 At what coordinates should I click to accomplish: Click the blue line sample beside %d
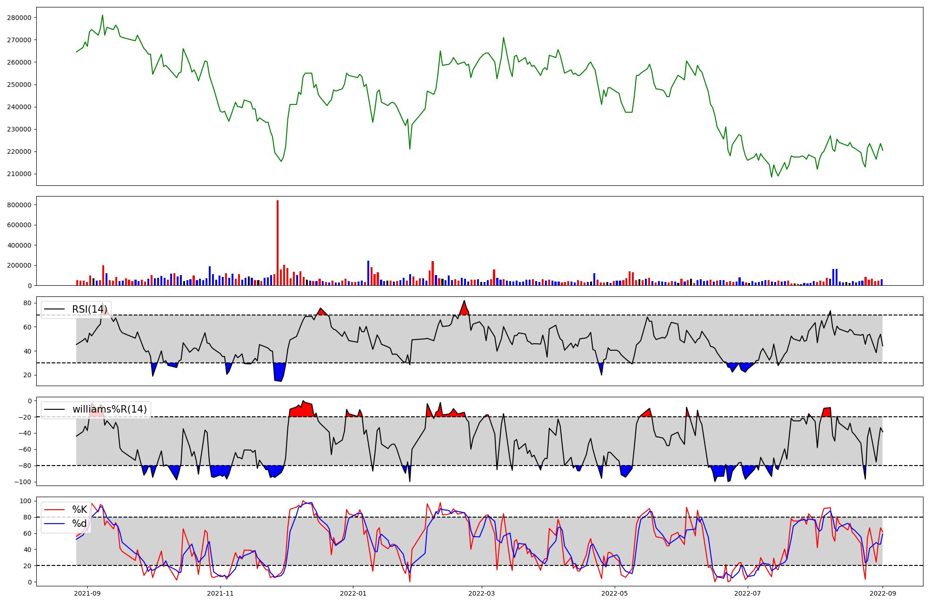pyautogui.click(x=54, y=524)
